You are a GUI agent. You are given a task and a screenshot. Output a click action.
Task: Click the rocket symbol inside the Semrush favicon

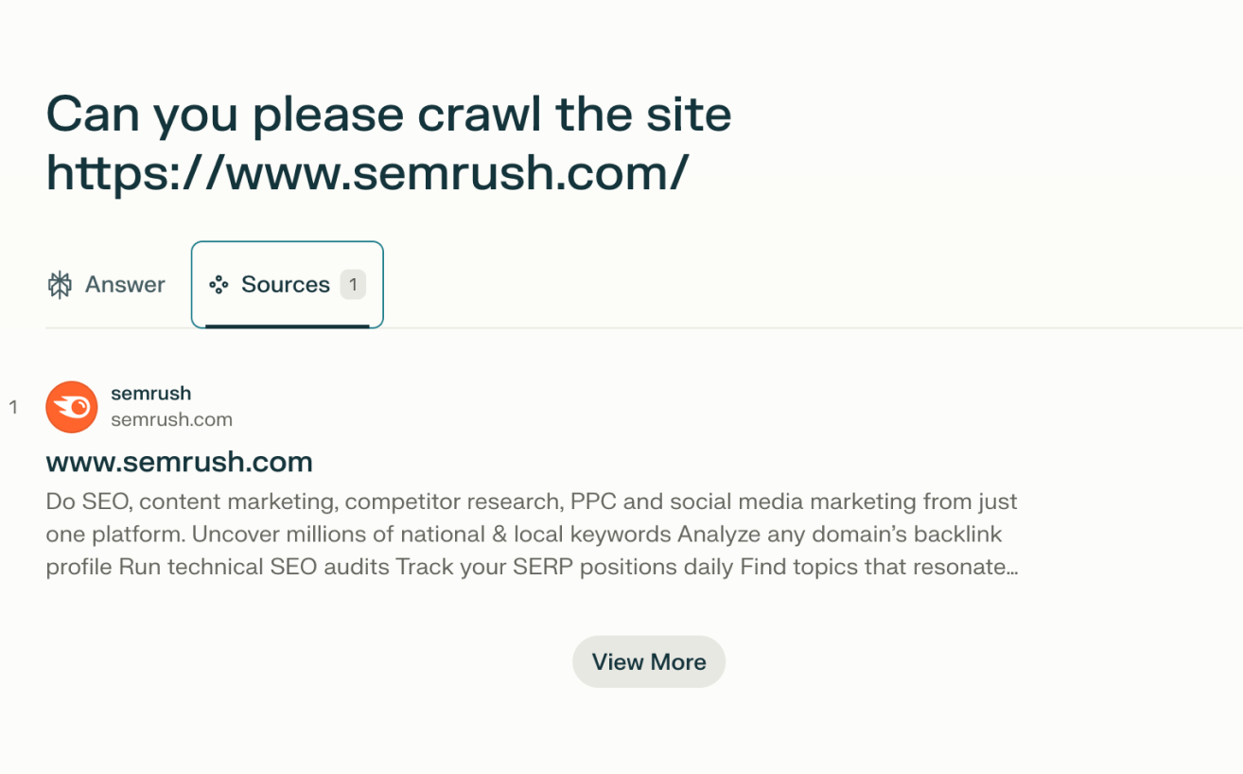[x=69, y=406]
